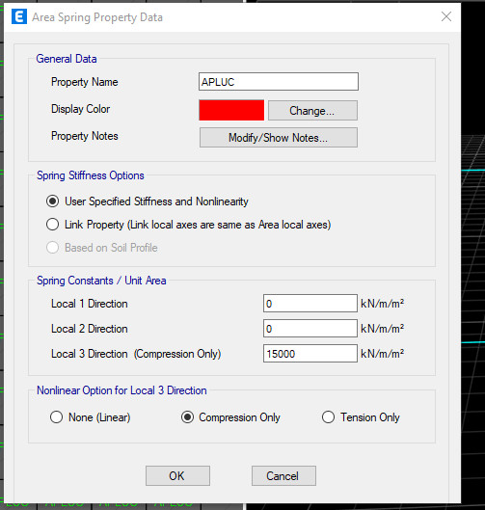Click the Property Notes label
This screenshot has height=510, width=485.
85,136
